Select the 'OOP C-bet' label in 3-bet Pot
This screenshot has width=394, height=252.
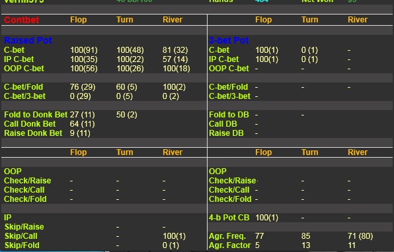[229, 69]
